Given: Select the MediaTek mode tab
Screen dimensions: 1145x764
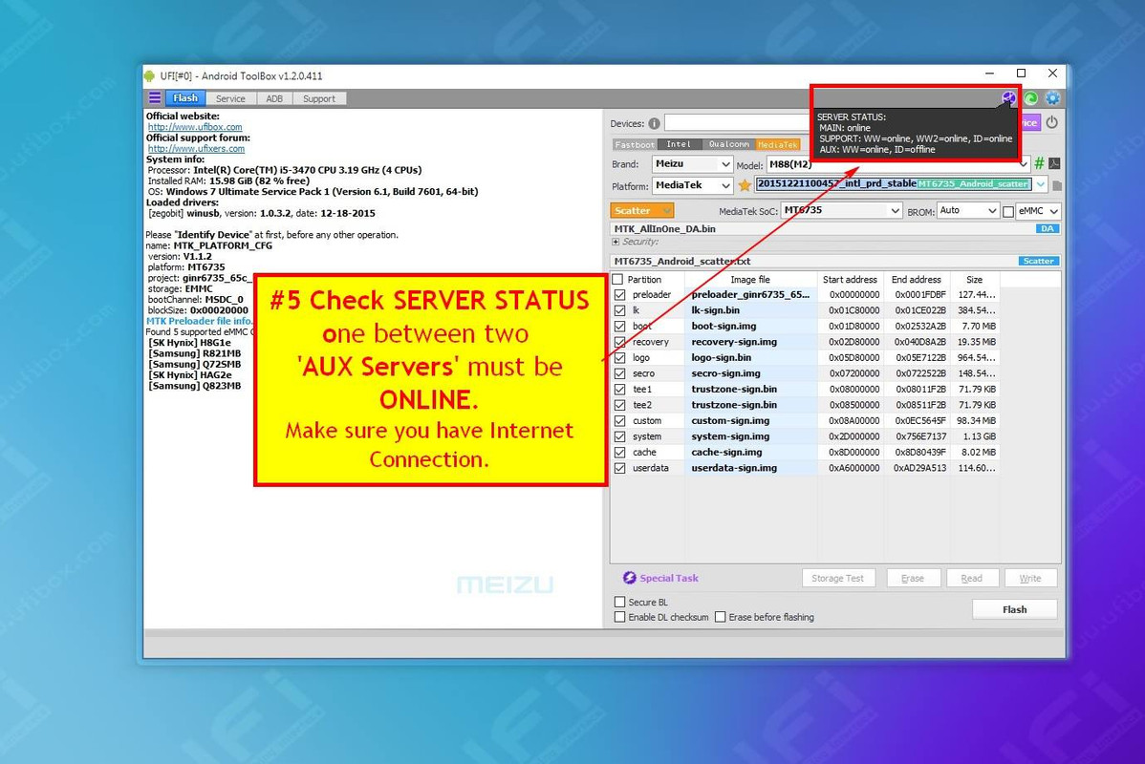Looking at the screenshot, I should click(778, 144).
